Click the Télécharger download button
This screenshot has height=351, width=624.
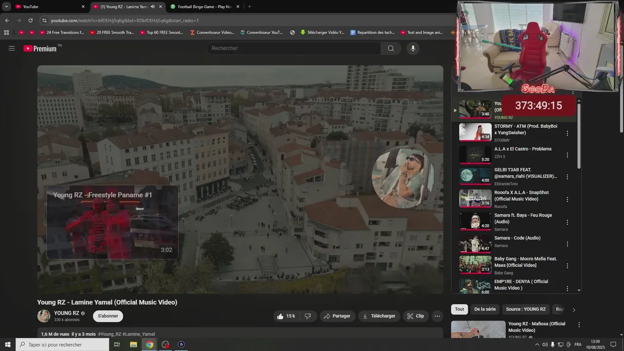coord(379,316)
